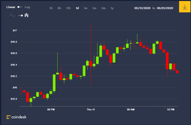
Task: Click the large green candle after 06 PM
Action: pos(54,83)
